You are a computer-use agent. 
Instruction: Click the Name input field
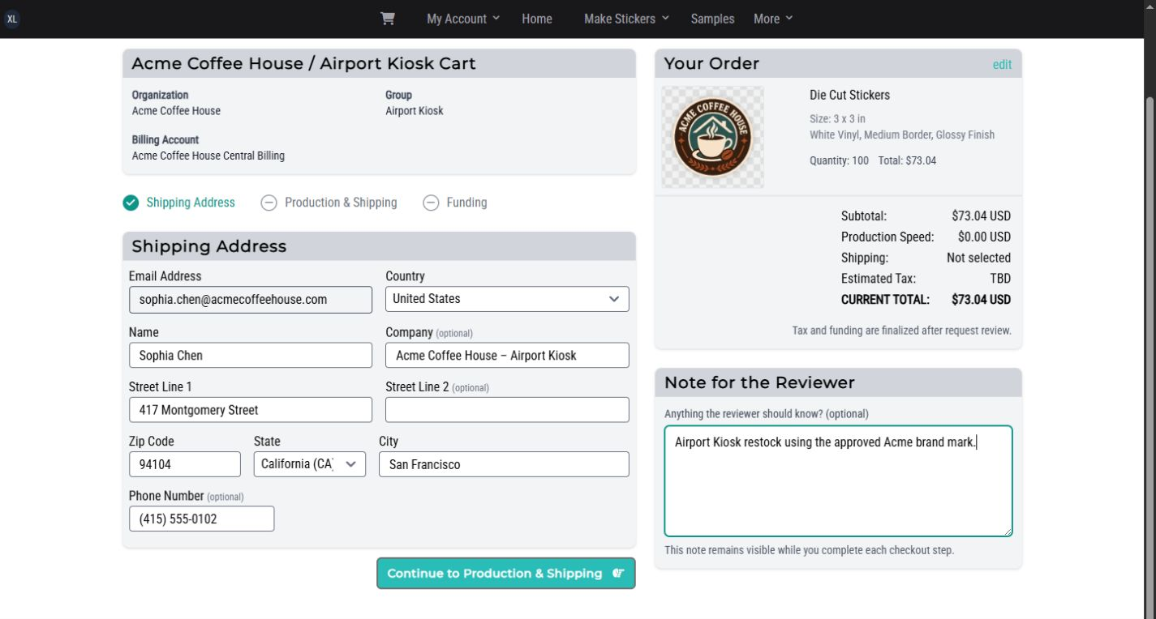[251, 355]
